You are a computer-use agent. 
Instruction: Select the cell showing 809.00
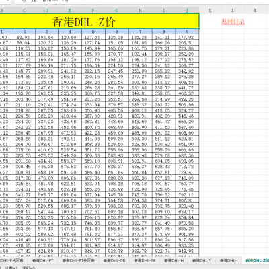(164, 212)
